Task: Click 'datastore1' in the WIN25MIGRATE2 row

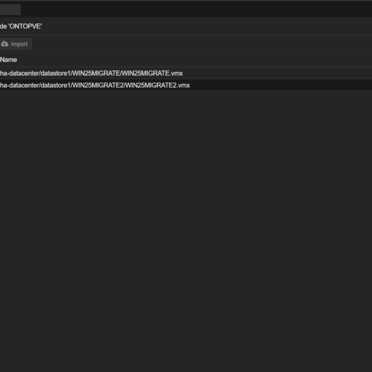Action: click(x=55, y=85)
